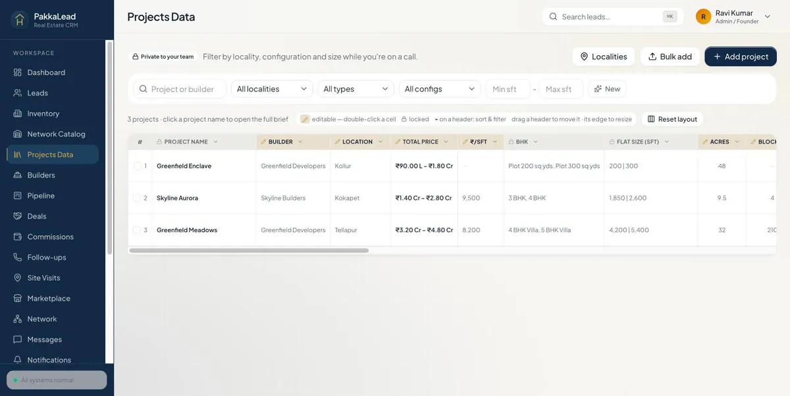Select the Builders hard-hat icon

18,175
